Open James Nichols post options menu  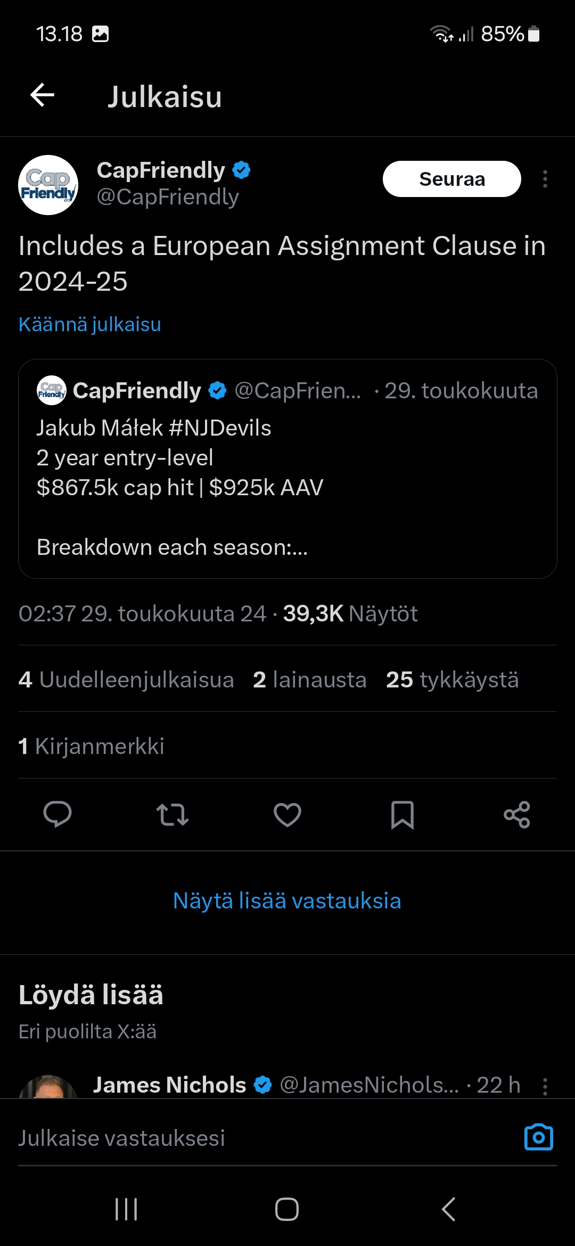[545, 1086]
